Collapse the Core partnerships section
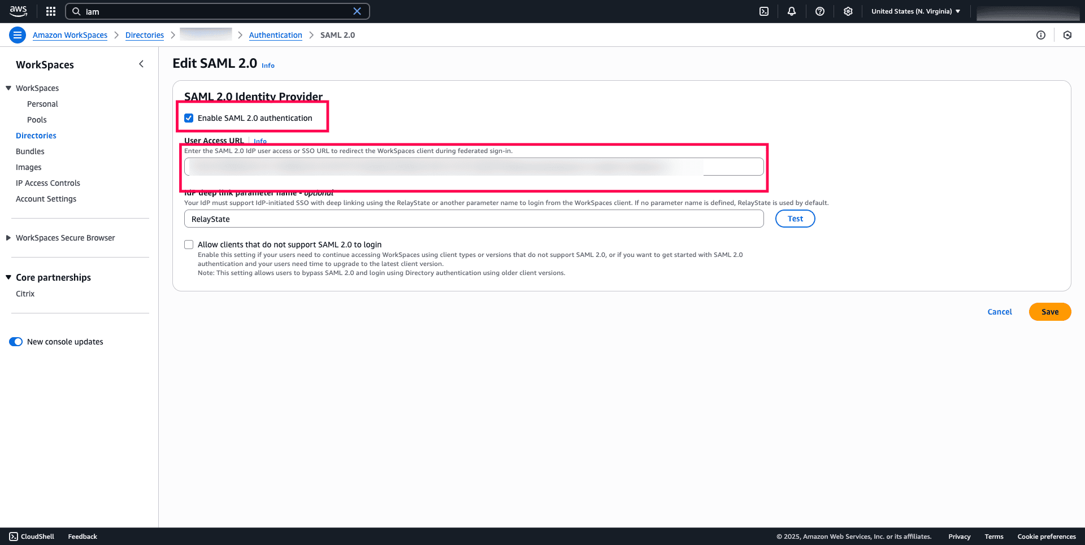Screen dimensions: 1085x545 [8, 277]
